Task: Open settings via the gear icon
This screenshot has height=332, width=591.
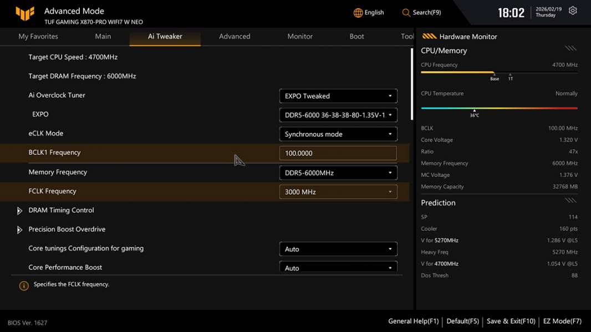Action: [x=573, y=11]
